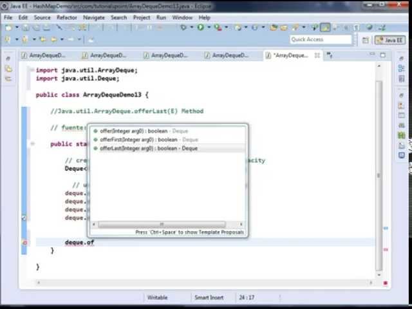The height and width of the screenshot is (309, 412).
Task: Switch to the Java EE perspective
Action: pos(390,40)
